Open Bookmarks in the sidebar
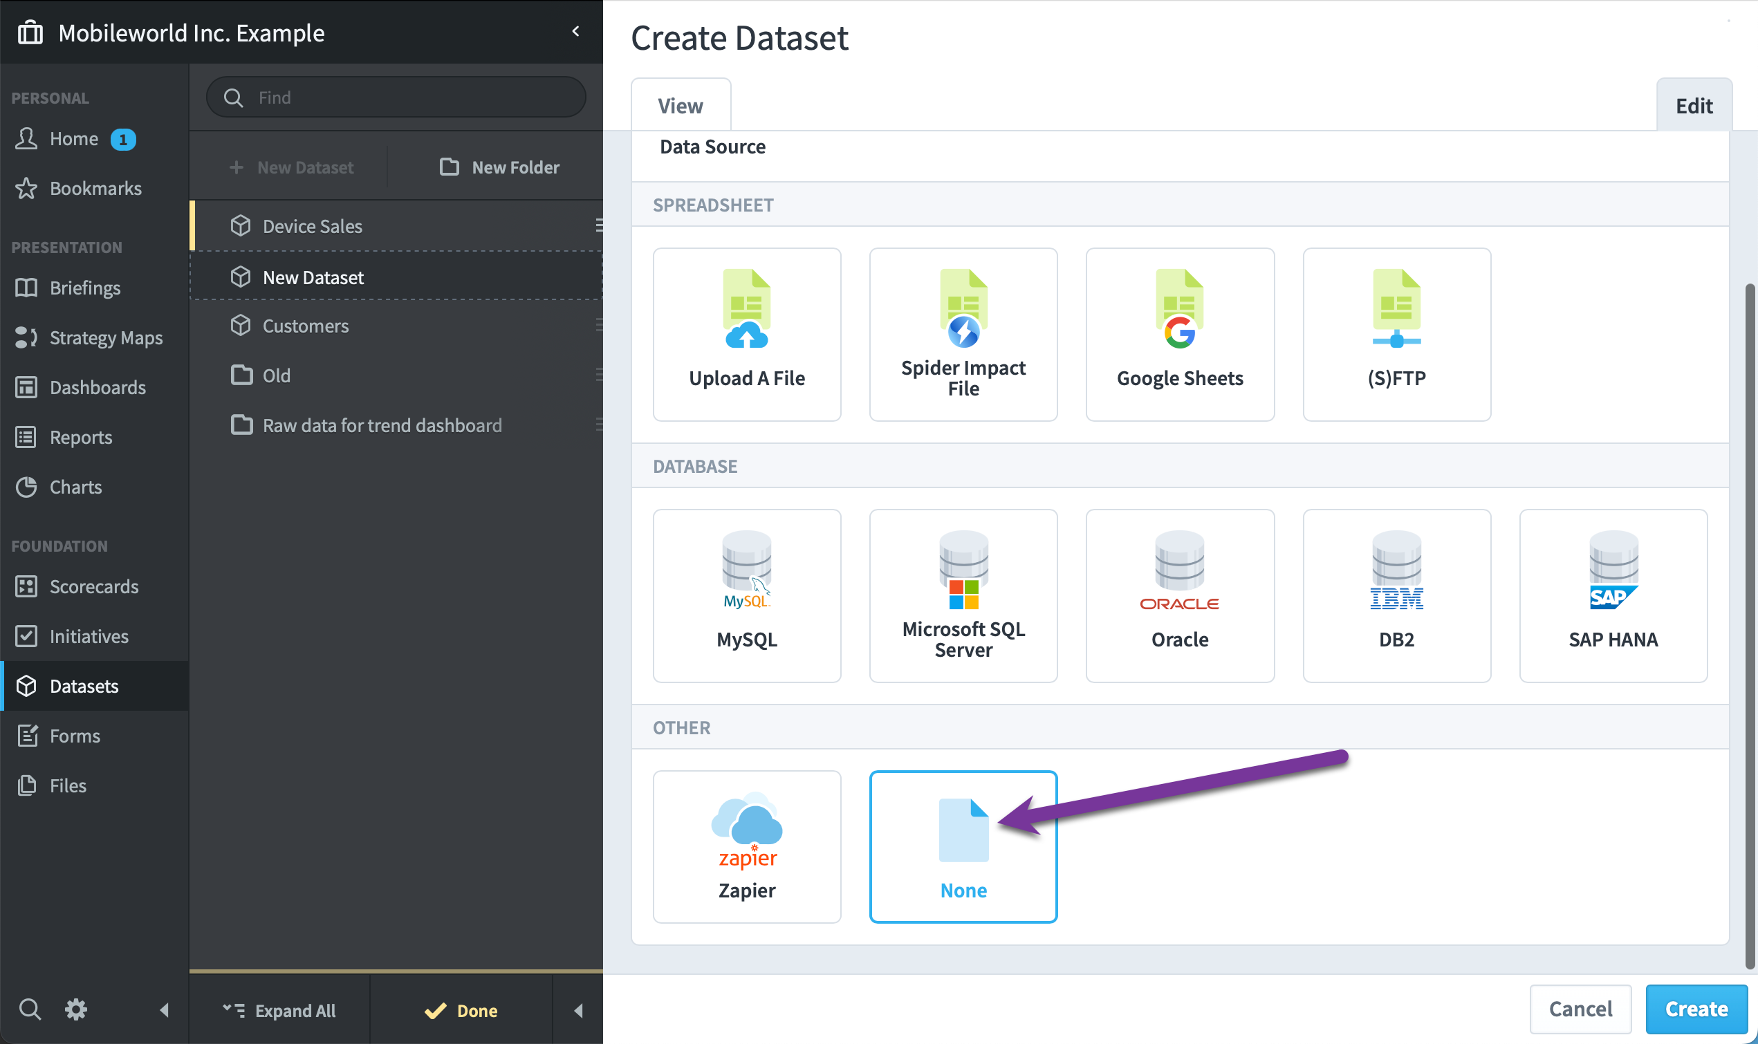This screenshot has height=1044, width=1758. click(x=95, y=189)
